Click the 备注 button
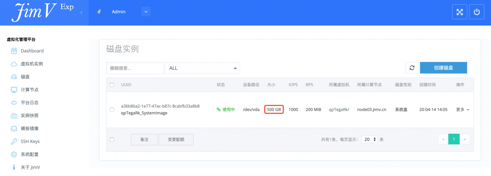 144,140
